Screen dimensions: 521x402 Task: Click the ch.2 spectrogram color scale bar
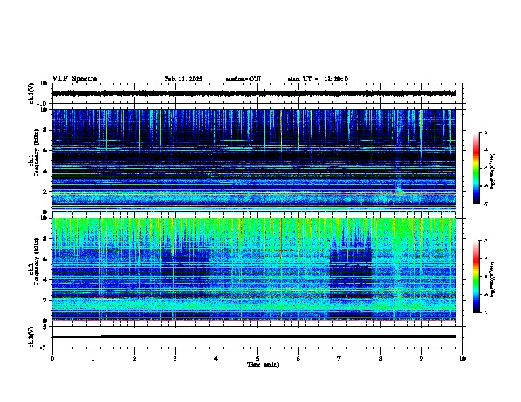click(x=476, y=277)
